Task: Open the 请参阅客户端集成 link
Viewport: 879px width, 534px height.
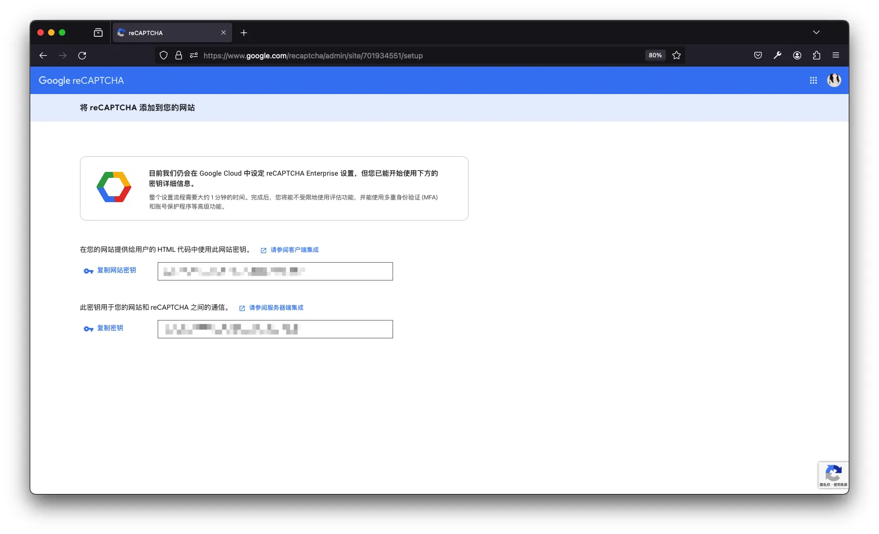Action: tap(294, 250)
